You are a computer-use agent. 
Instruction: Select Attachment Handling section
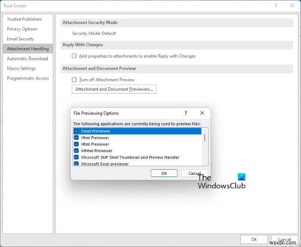[28, 49]
